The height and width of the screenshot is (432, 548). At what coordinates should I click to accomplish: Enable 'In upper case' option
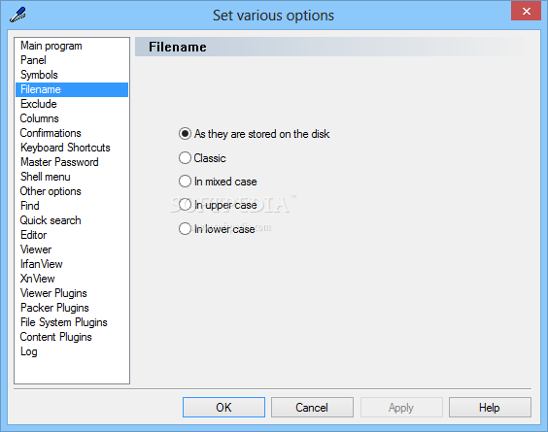[x=218, y=205]
